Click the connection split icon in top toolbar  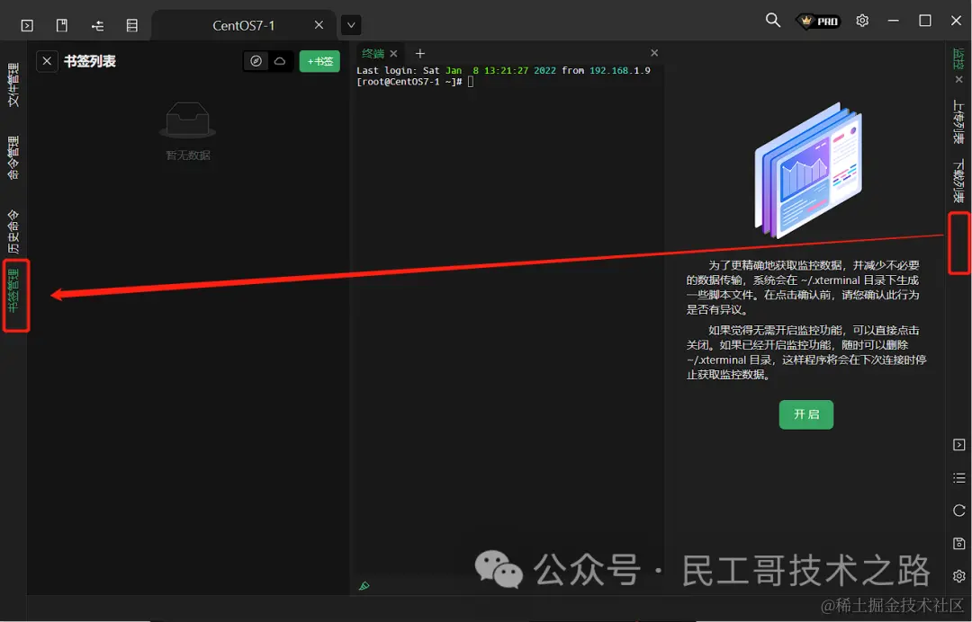pyautogui.click(x=97, y=24)
